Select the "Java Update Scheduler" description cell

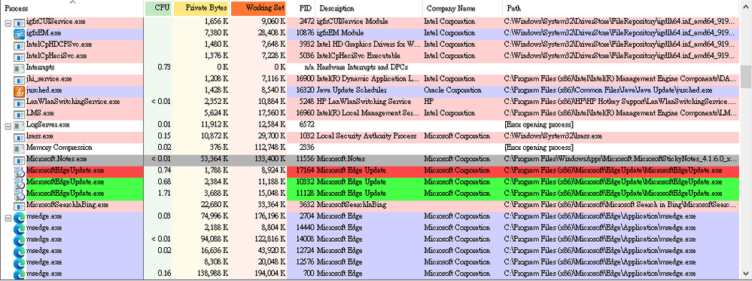(x=351, y=90)
